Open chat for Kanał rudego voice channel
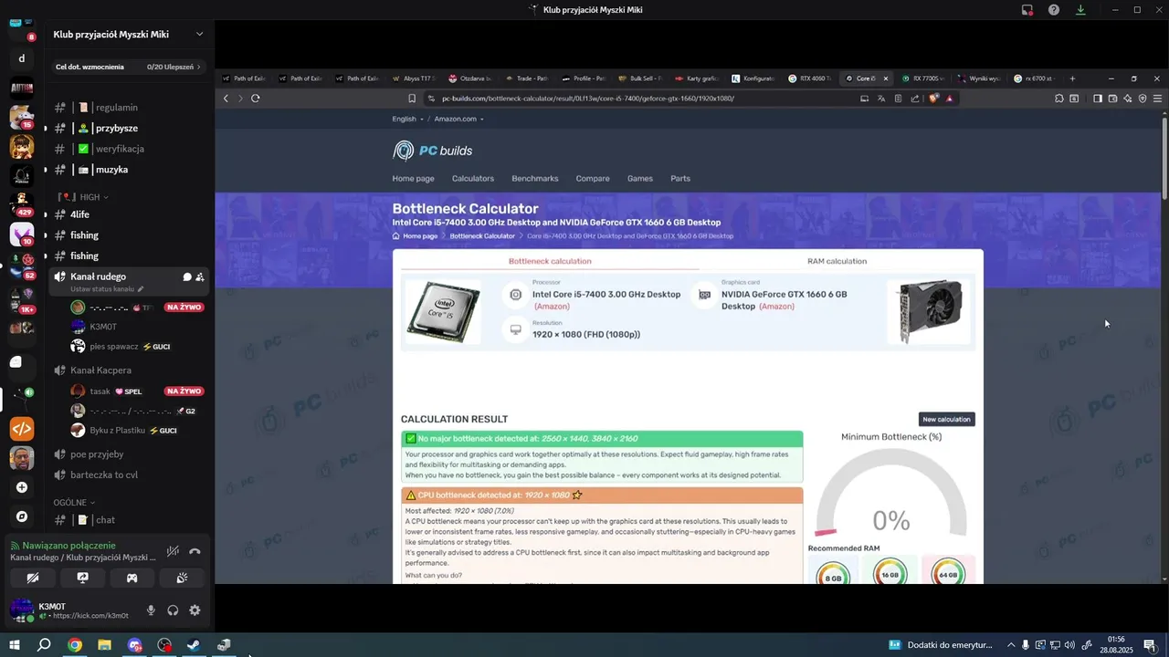The height and width of the screenshot is (657, 1169). tap(186, 276)
